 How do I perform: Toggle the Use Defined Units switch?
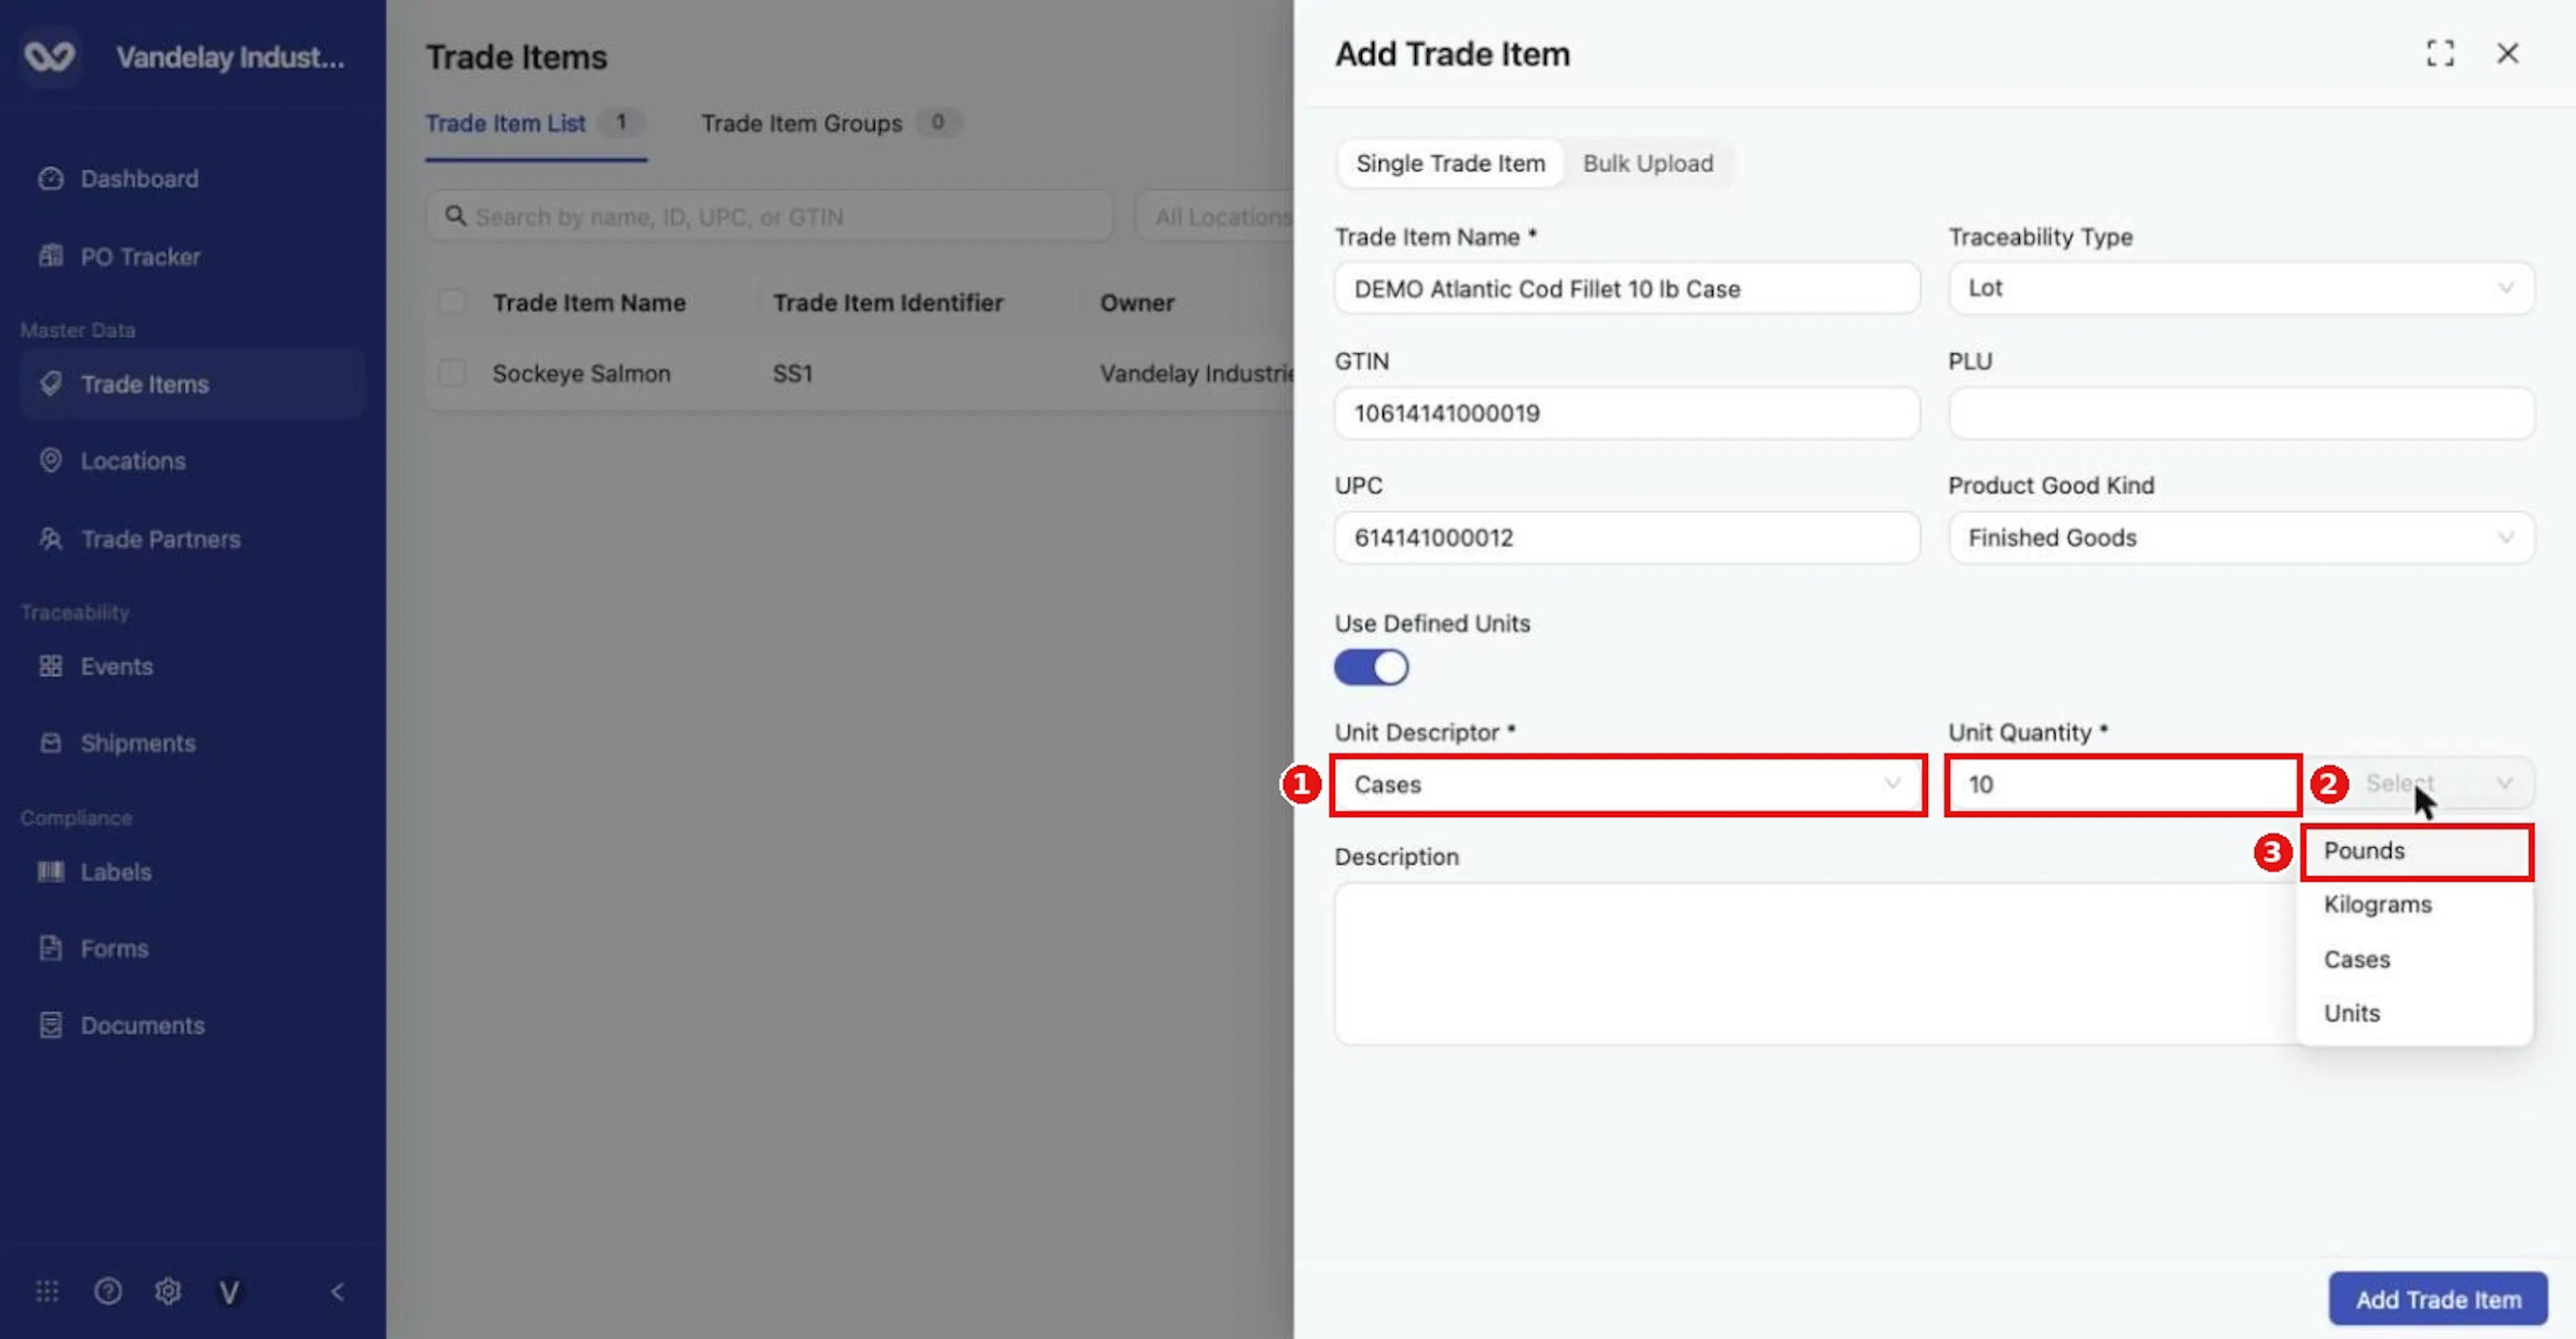coord(1371,668)
